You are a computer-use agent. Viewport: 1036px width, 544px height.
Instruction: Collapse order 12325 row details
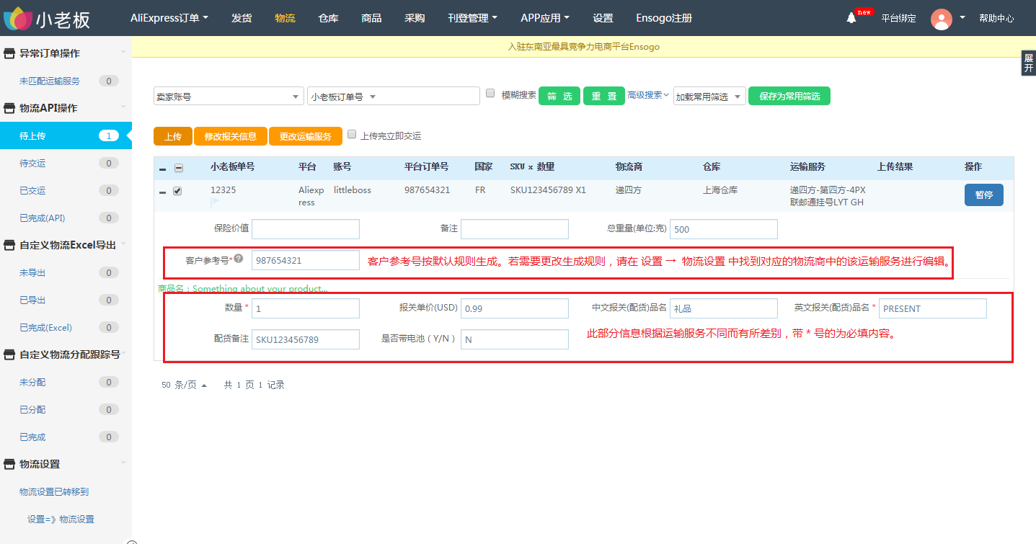162,192
